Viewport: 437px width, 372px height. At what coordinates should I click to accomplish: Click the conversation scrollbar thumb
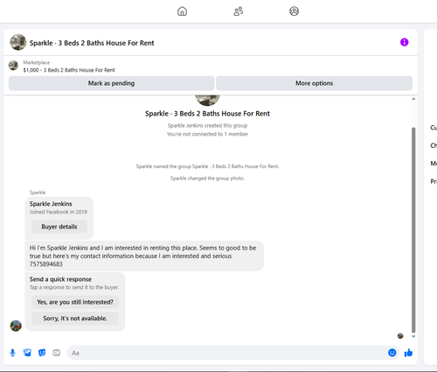[413, 230]
